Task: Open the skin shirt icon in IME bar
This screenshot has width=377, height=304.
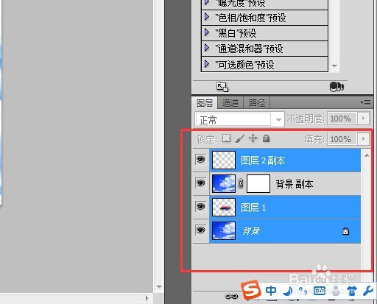Action: pyautogui.click(x=352, y=291)
